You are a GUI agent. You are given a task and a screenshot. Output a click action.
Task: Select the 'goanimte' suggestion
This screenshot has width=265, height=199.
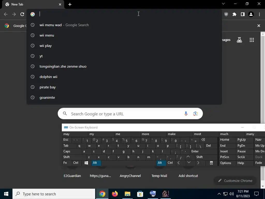click(x=124, y=97)
